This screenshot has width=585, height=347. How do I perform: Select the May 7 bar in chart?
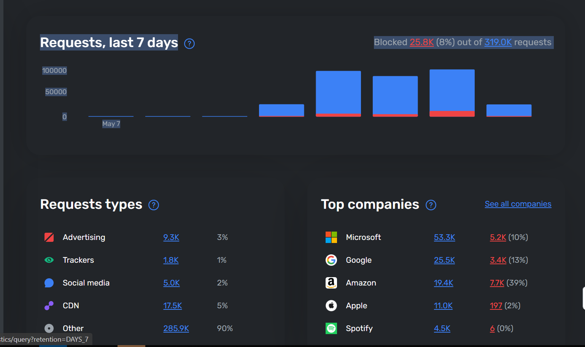click(111, 116)
